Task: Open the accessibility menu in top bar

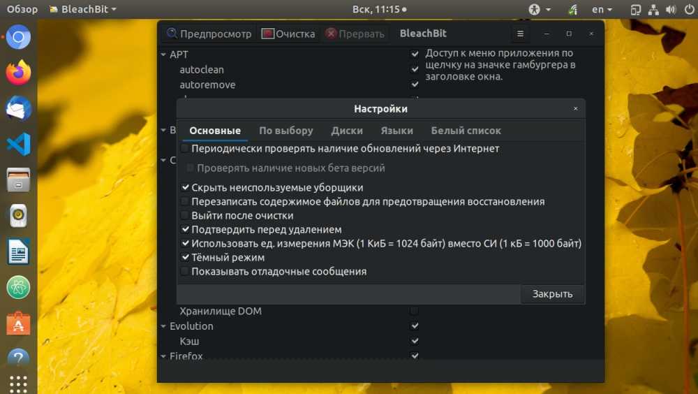Action: click(539, 9)
